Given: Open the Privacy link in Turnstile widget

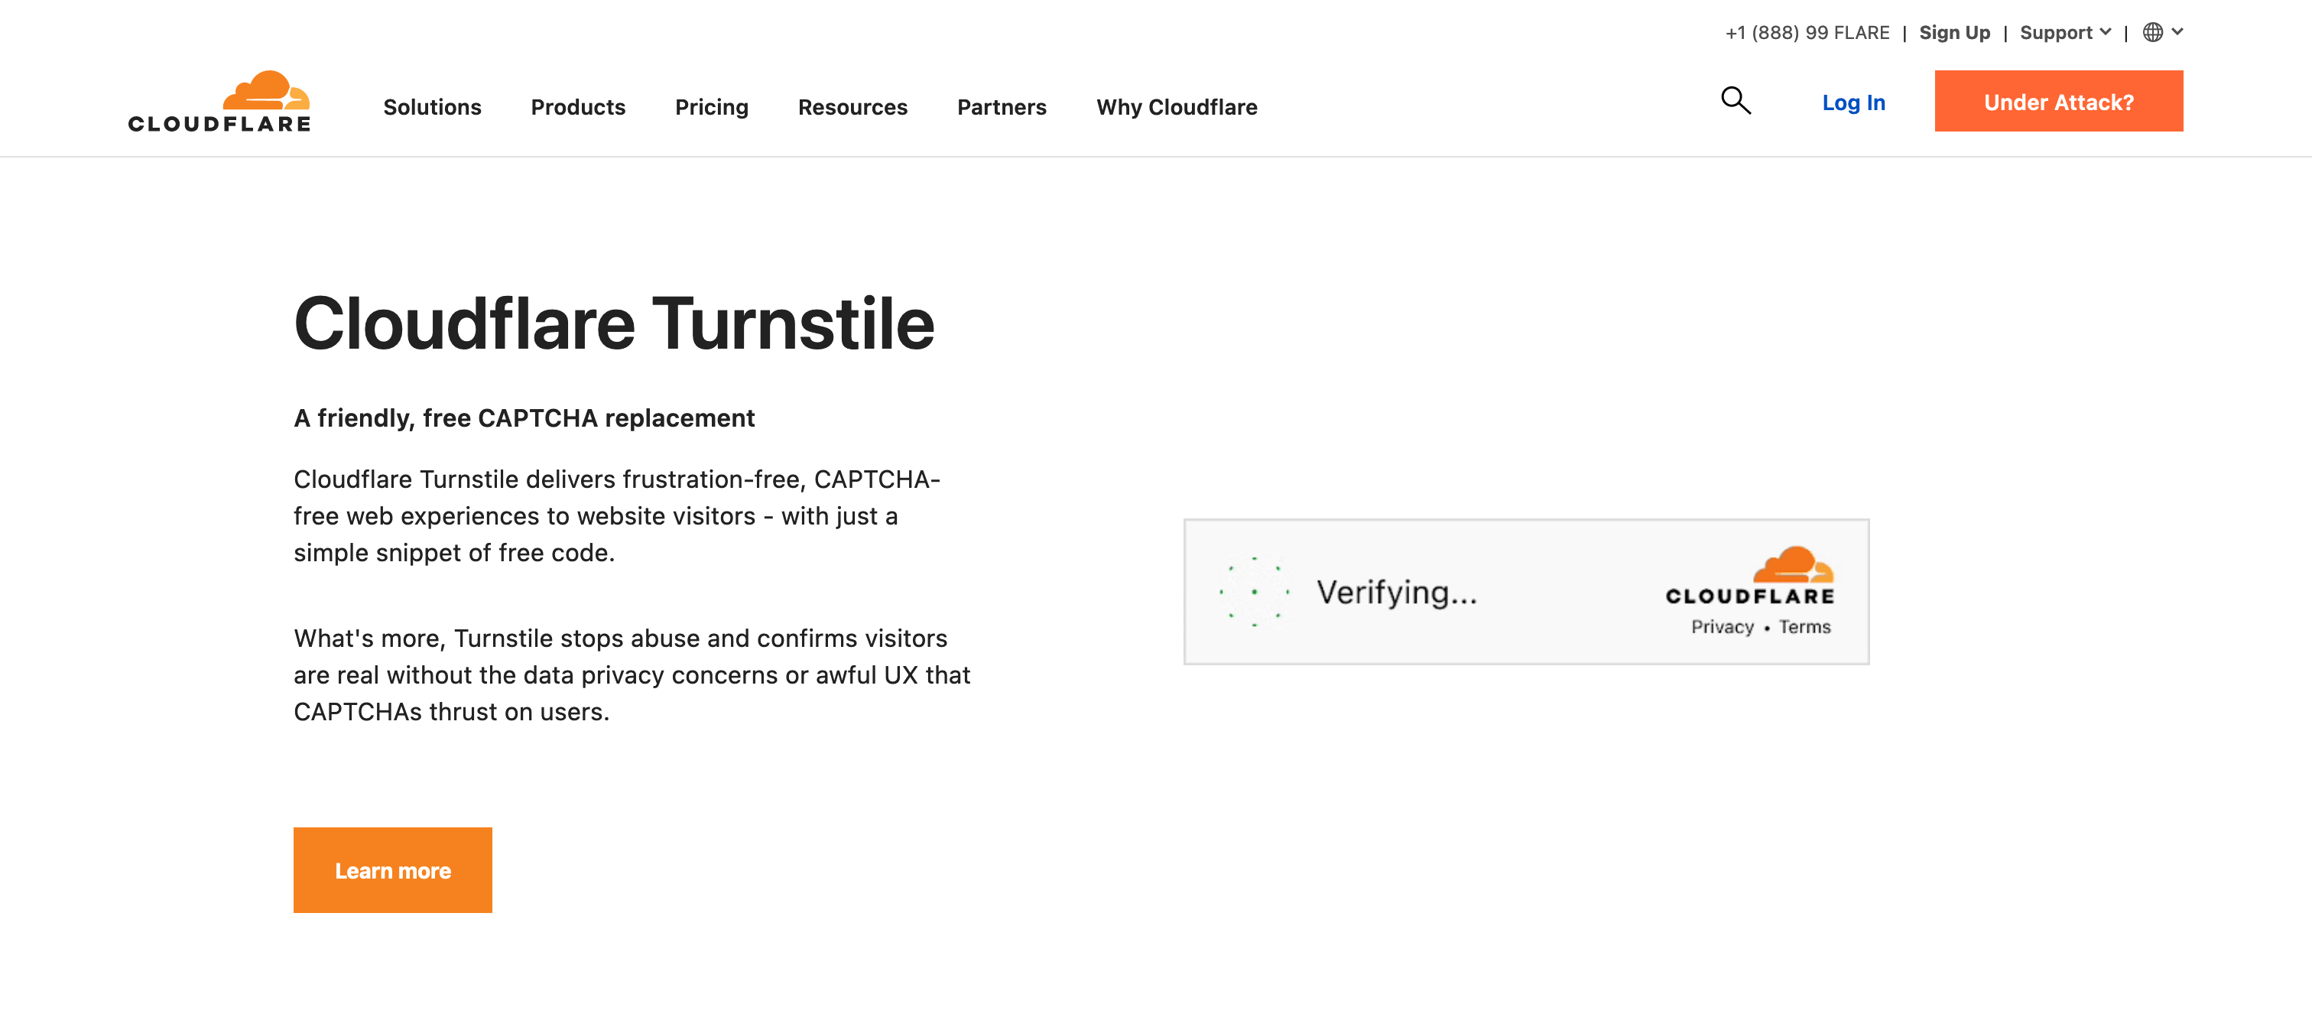Looking at the screenshot, I should tap(1722, 627).
